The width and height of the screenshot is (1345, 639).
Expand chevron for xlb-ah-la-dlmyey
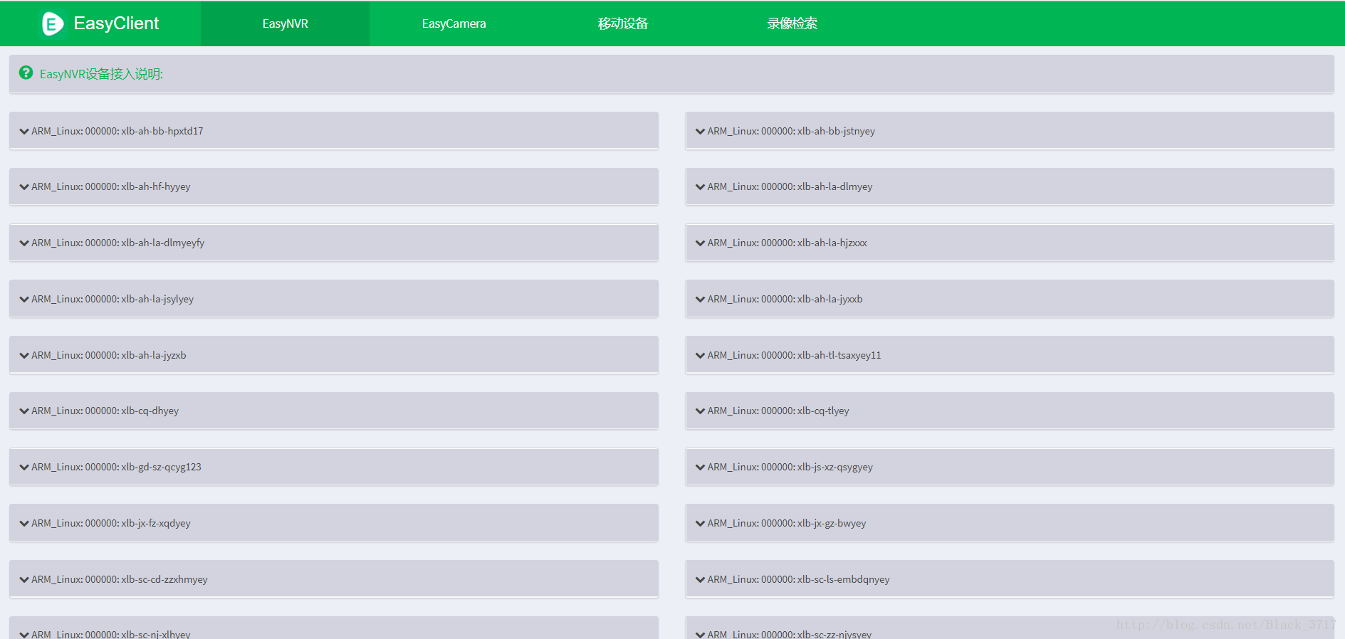coord(700,186)
